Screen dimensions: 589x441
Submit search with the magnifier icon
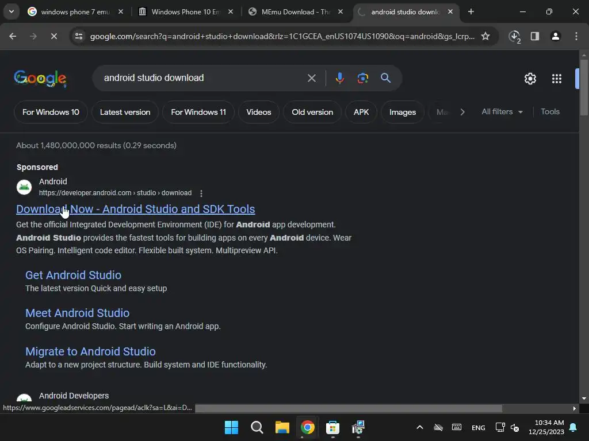point(386,78)
